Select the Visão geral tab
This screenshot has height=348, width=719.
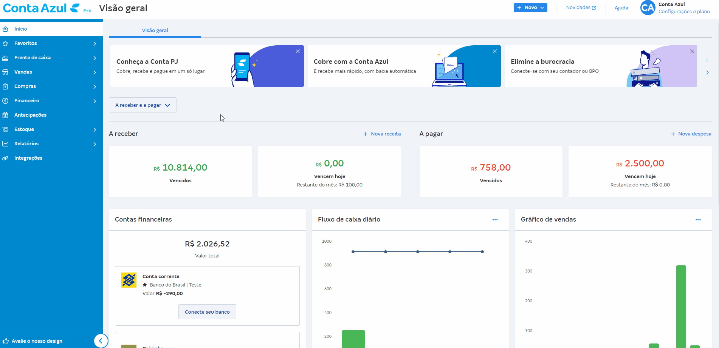[155, 31]
